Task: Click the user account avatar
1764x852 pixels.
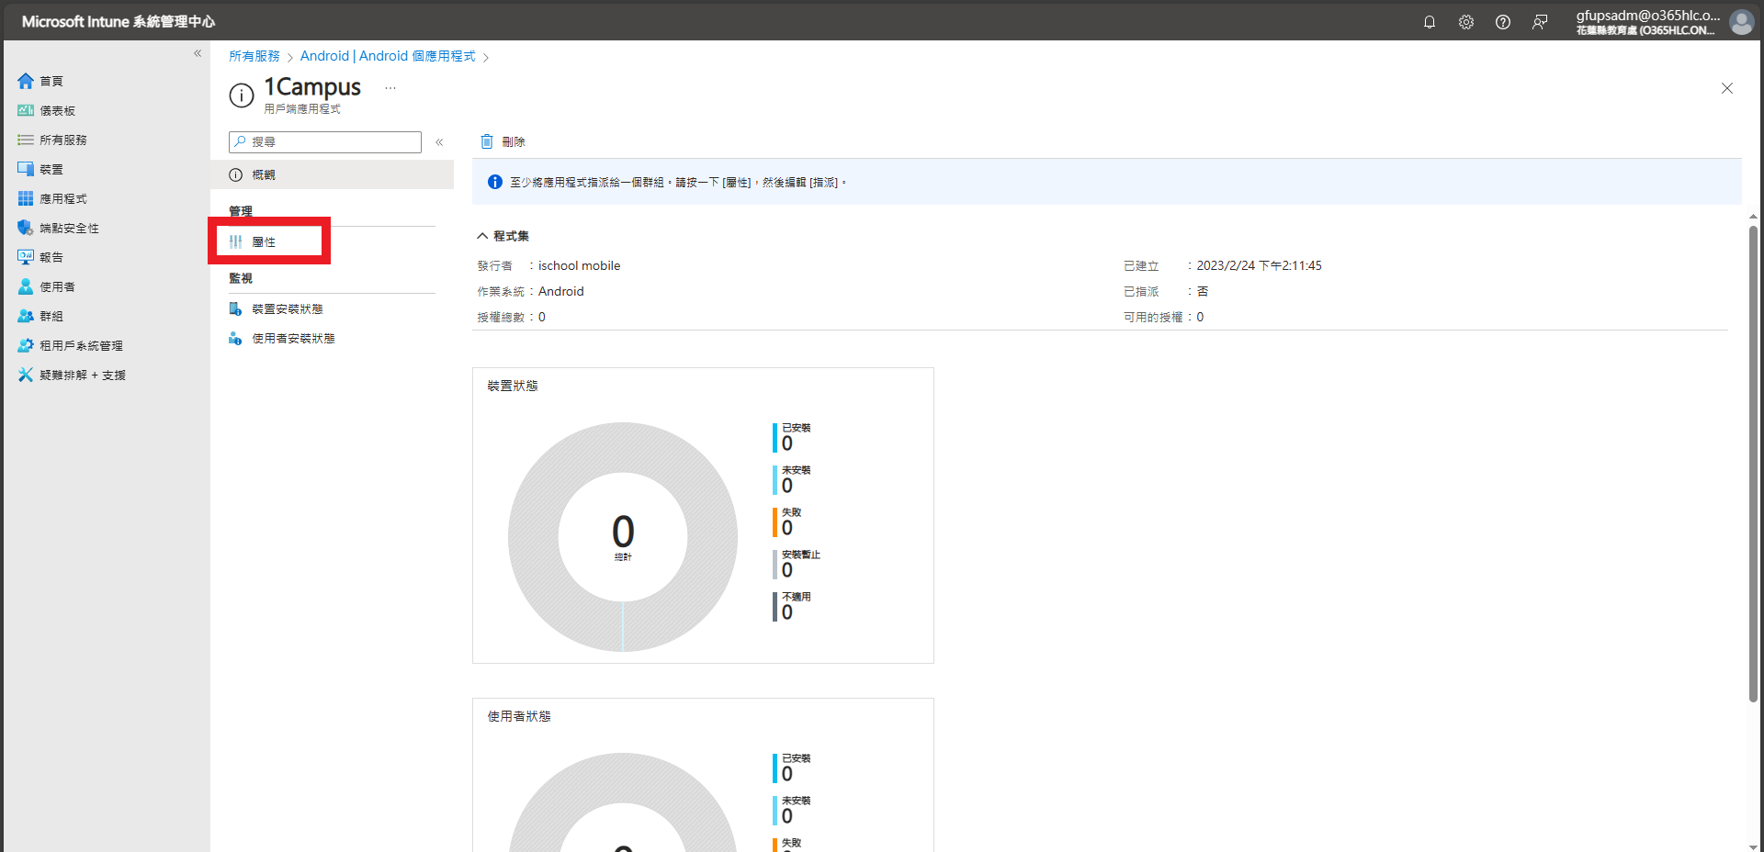Action: (1741, 22)
